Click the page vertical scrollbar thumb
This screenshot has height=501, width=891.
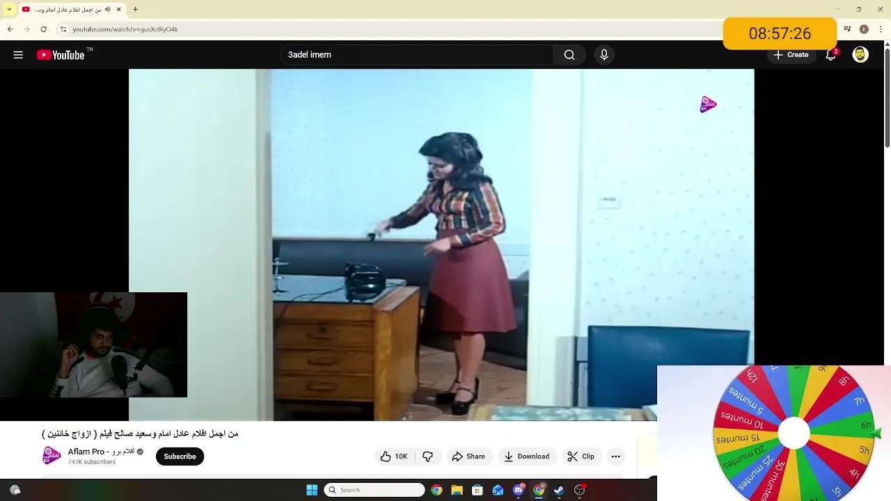click(x=888, y=97)
